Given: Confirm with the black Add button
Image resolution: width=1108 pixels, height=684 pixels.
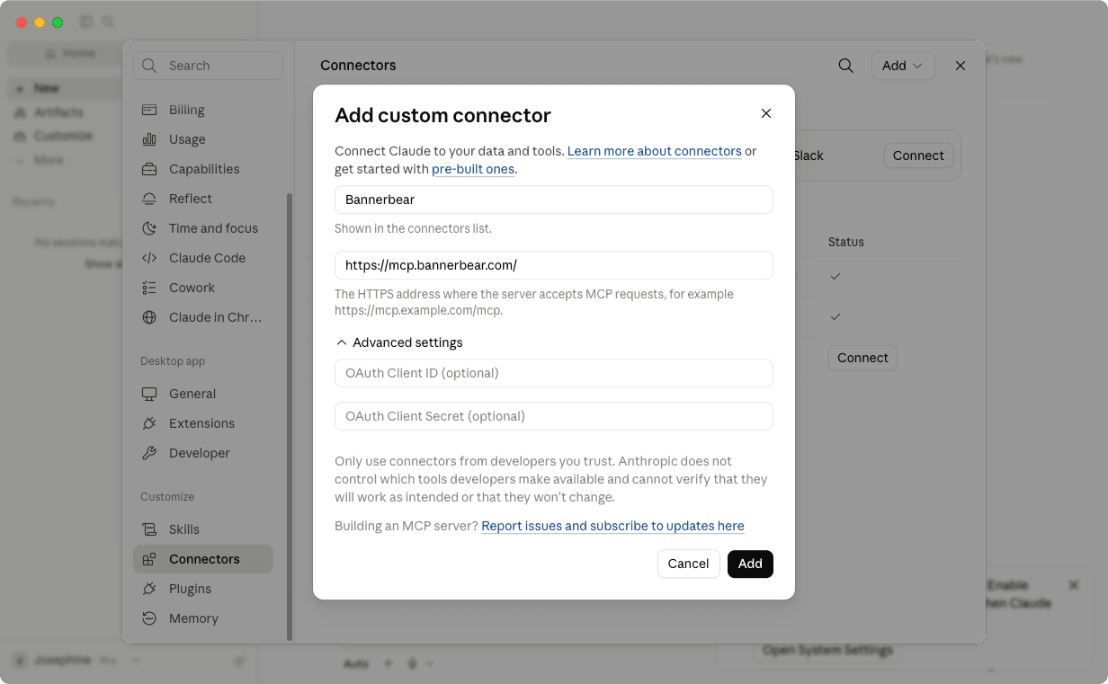Looking at the screenshot, I should click(750, 564).
